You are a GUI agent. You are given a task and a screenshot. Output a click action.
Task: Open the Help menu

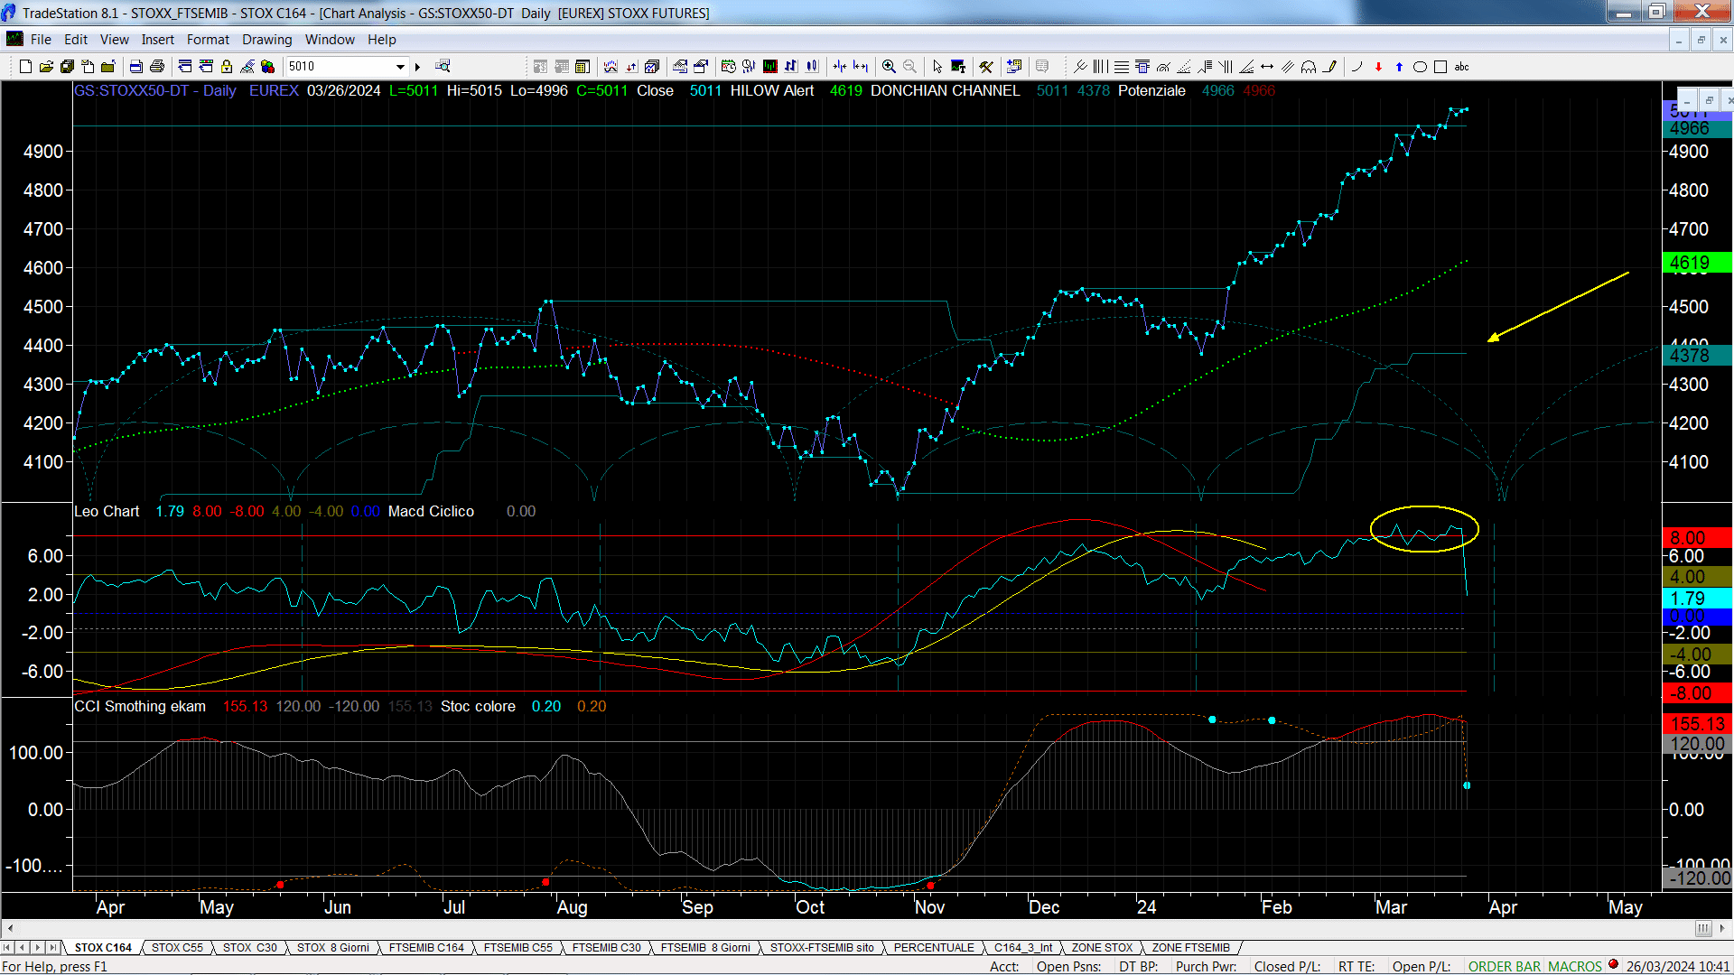point(381,40)
